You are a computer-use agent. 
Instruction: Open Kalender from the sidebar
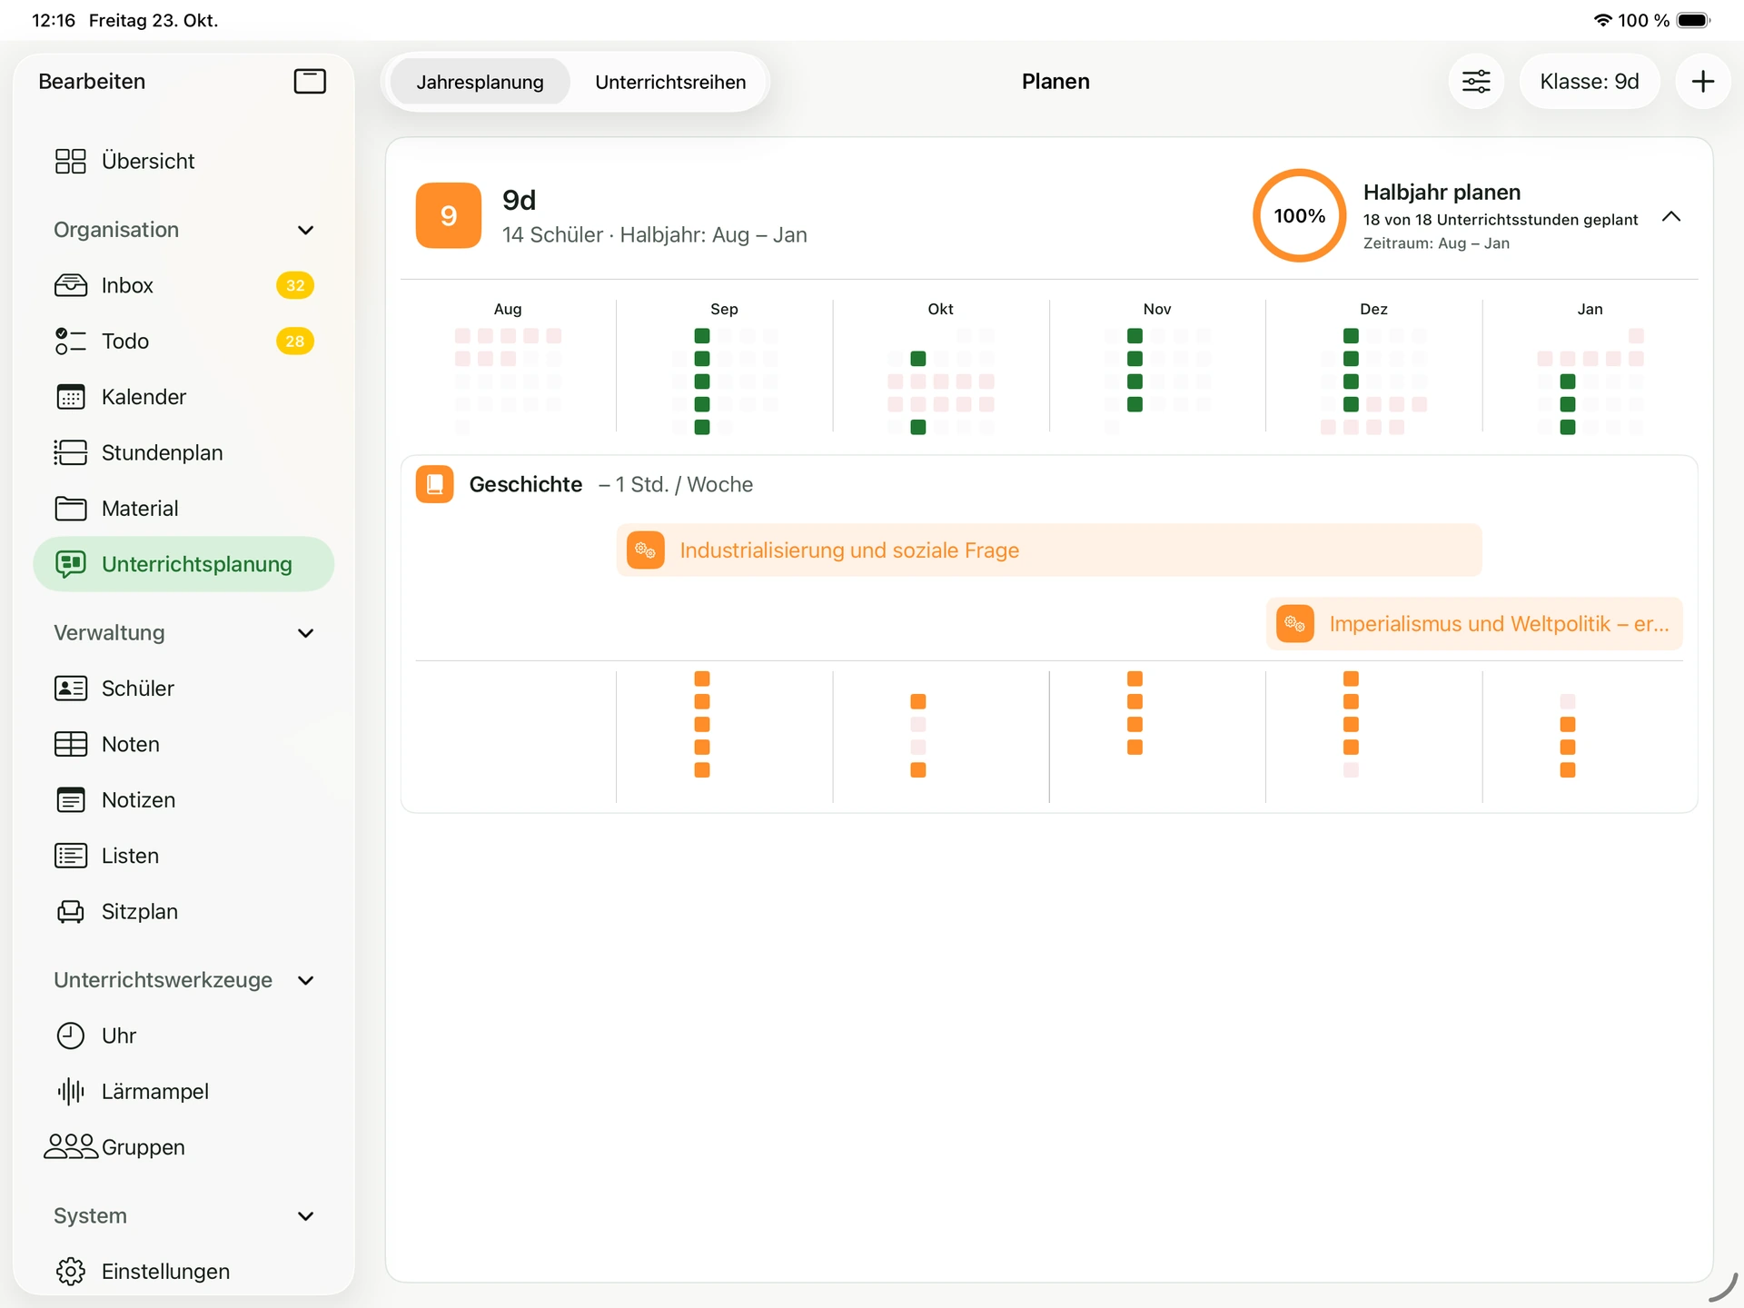pos(183,397)
